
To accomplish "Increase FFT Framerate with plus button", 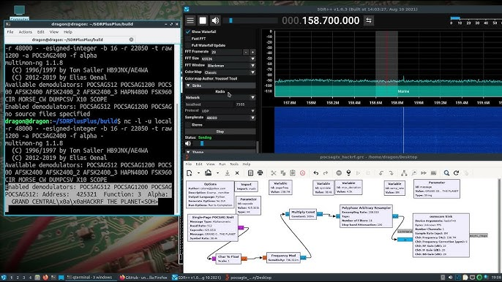I will [252, 52].
